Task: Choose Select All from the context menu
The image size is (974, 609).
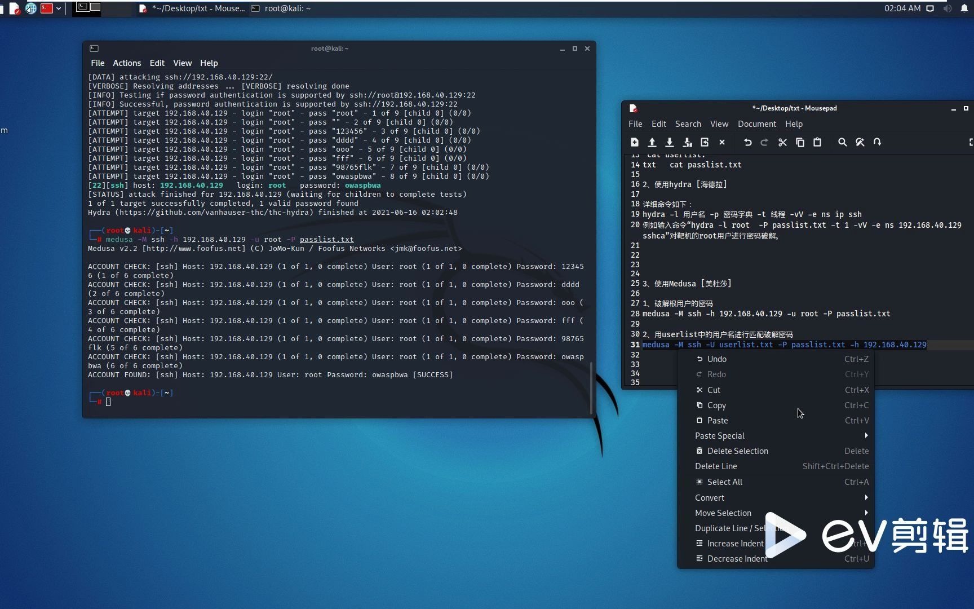Action: coord(776,482)
